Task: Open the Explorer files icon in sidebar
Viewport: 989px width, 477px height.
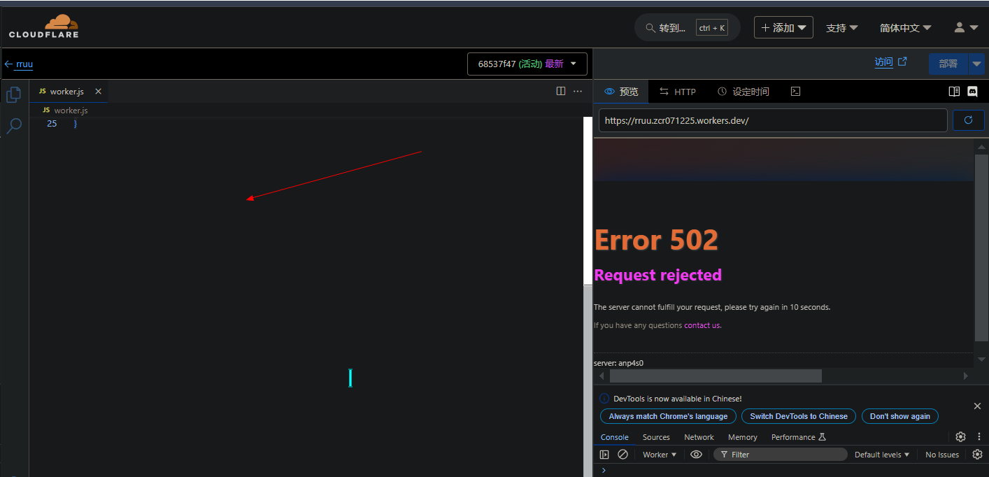Action: point(13,94)
